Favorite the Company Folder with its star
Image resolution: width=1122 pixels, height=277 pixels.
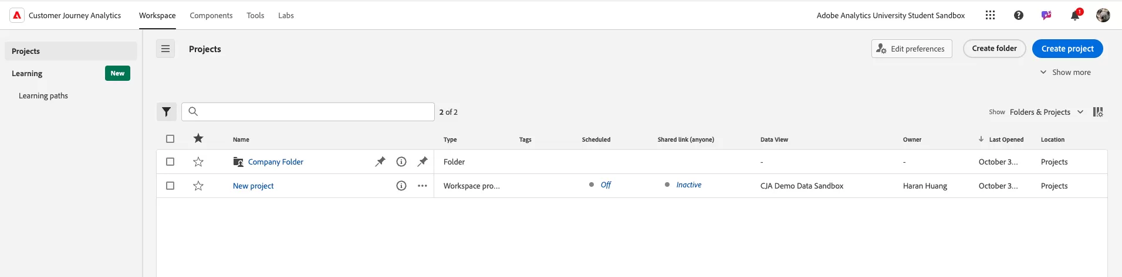tap(198, 162)
